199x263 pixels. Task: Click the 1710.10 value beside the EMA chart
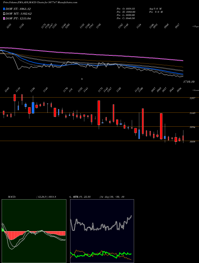click(189, 82)
